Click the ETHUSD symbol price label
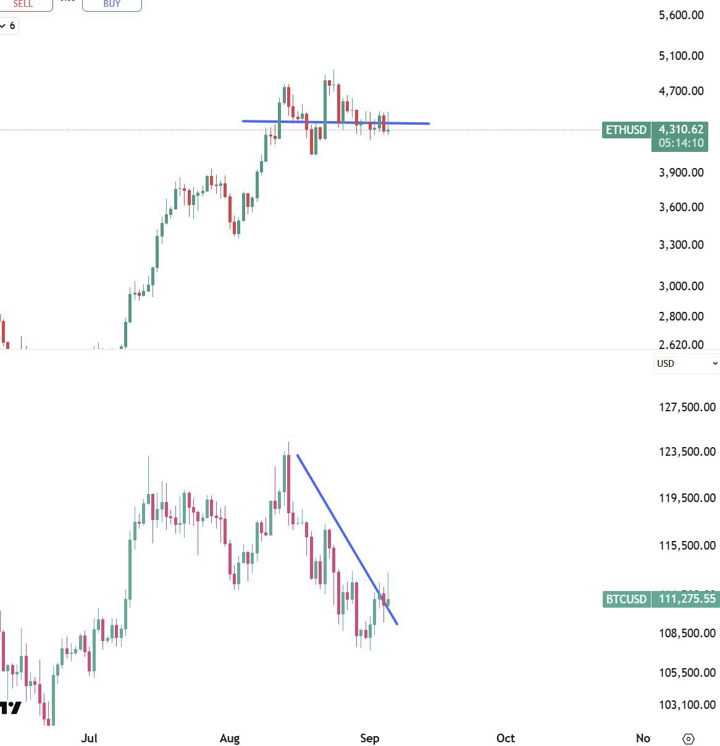The width and height of the screenshot is (720, 746). [626, 130]
